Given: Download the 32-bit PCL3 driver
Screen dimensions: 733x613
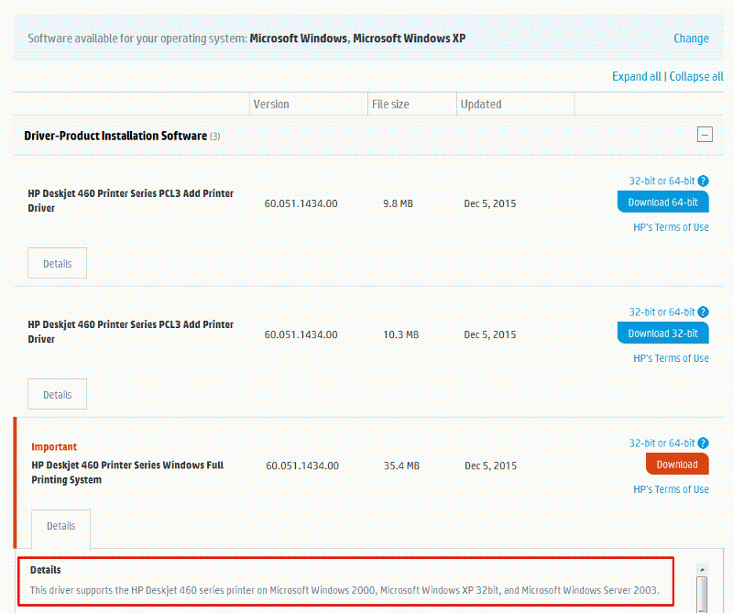Looking at the screenshot, I should pyautogui.click(x=662, y=334).
